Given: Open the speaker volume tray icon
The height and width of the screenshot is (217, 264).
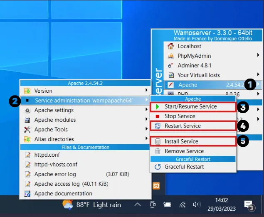Looking at the screenshot, I should 197,205.
